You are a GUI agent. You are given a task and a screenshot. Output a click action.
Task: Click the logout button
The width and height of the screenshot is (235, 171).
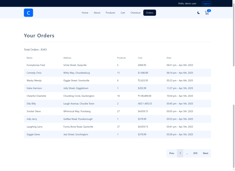pos(206,4)
